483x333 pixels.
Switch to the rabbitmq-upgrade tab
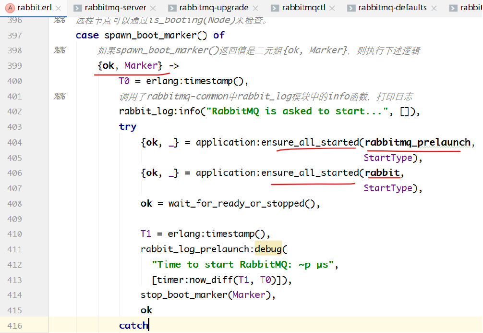(x=214, y=8)
